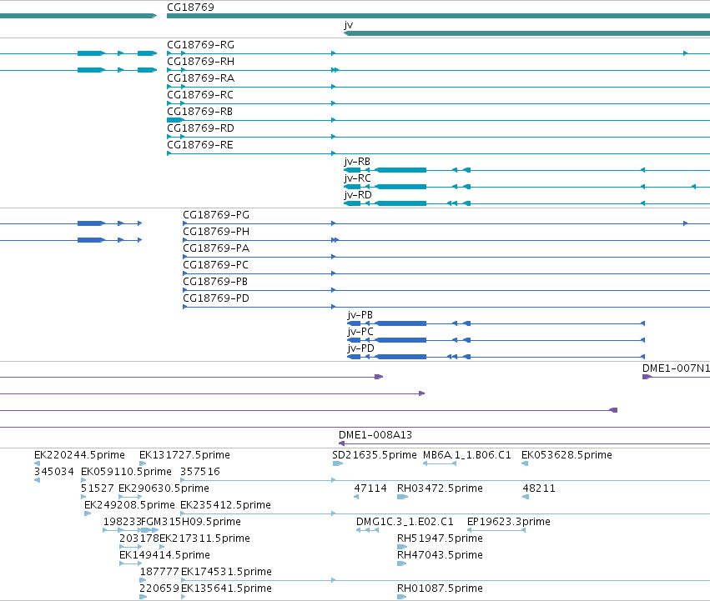Click the CG18769-RC transcript label

200,95
